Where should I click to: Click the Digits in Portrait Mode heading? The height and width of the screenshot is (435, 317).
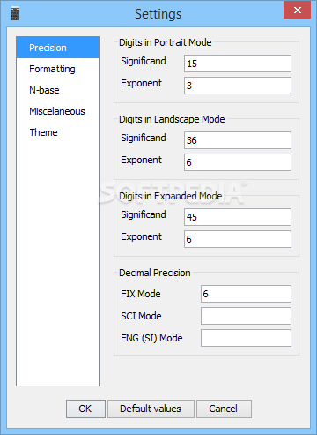pyautogui.click(x=166, y=42)
